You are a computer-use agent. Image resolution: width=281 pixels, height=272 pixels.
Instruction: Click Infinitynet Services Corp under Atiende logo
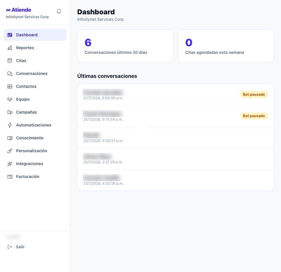point(27,17)
